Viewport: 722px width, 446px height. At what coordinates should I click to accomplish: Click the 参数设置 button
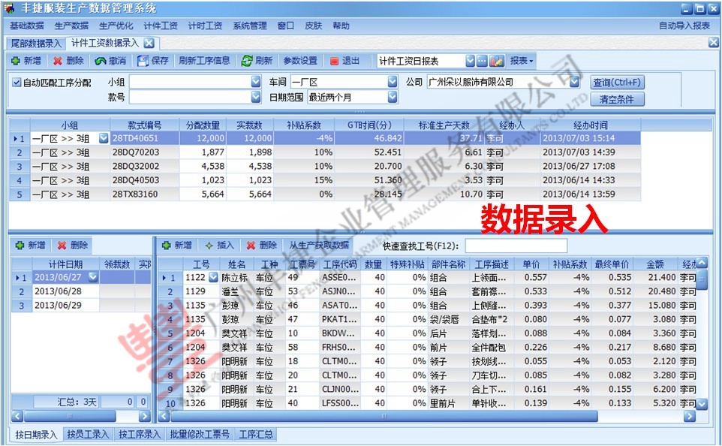click(300, 61)
